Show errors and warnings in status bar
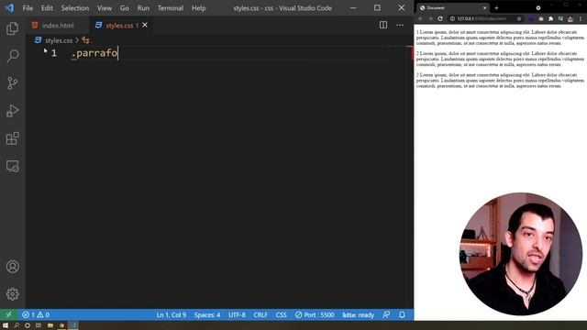Image resolution: width=587 pixels, height=330 pixels. pos(36,314)
